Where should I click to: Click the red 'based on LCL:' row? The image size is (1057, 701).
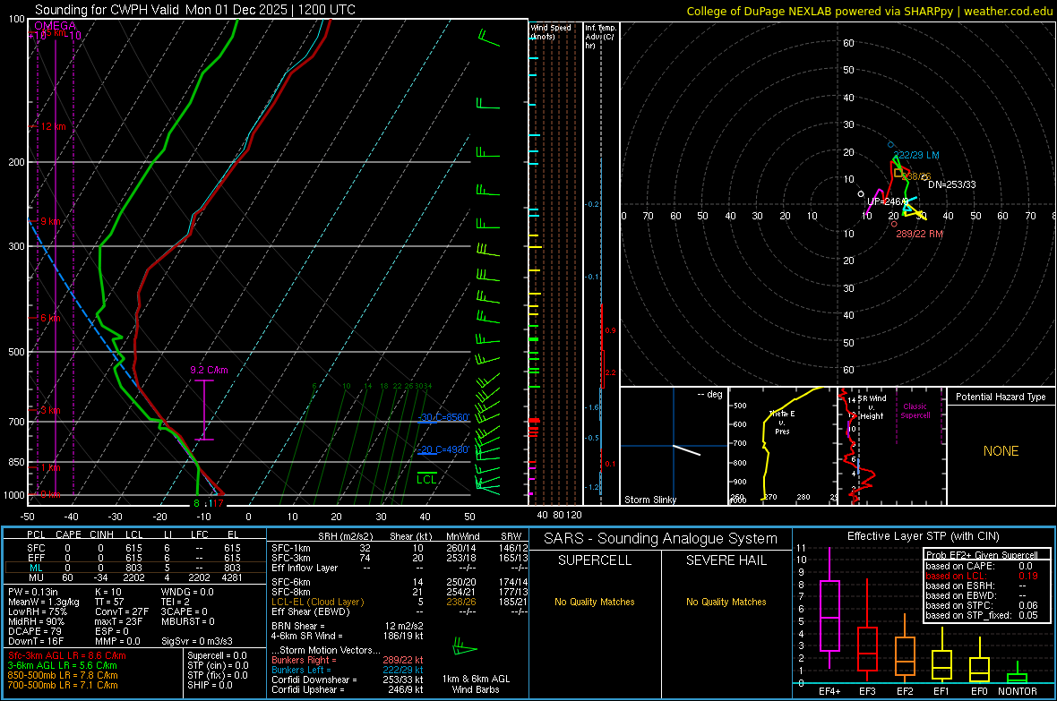pos(982,576)
